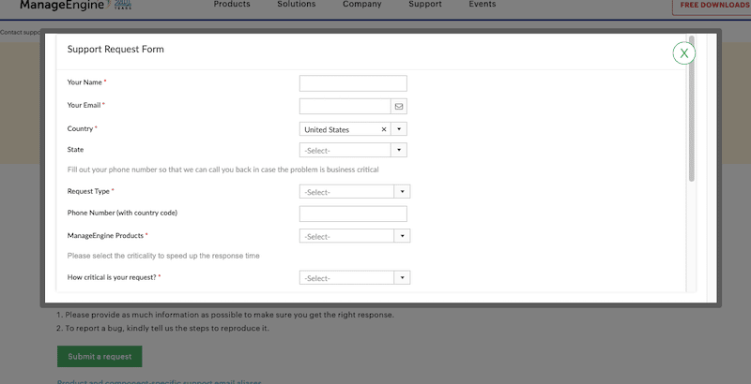Click the Support Request Form heading
This screenshot has width=751, height=384.
[115, 50]
